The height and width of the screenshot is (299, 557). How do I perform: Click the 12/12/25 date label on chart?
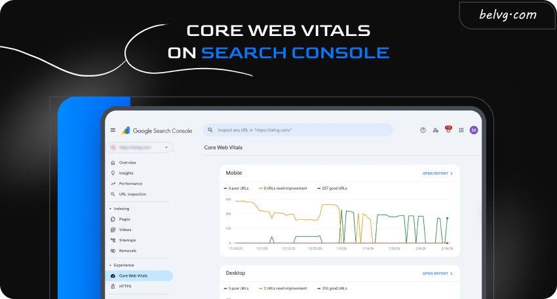point(288,249)
